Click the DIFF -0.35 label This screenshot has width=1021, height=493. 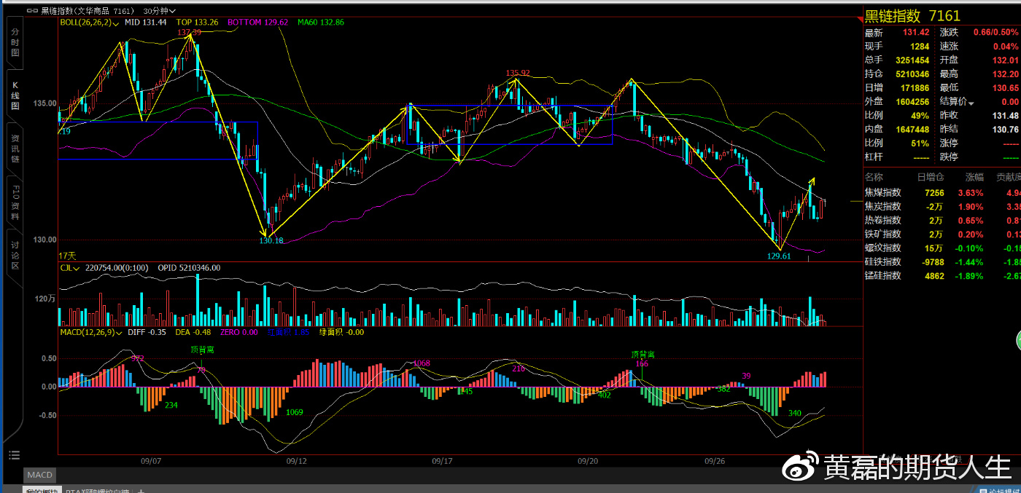[147, 332]
